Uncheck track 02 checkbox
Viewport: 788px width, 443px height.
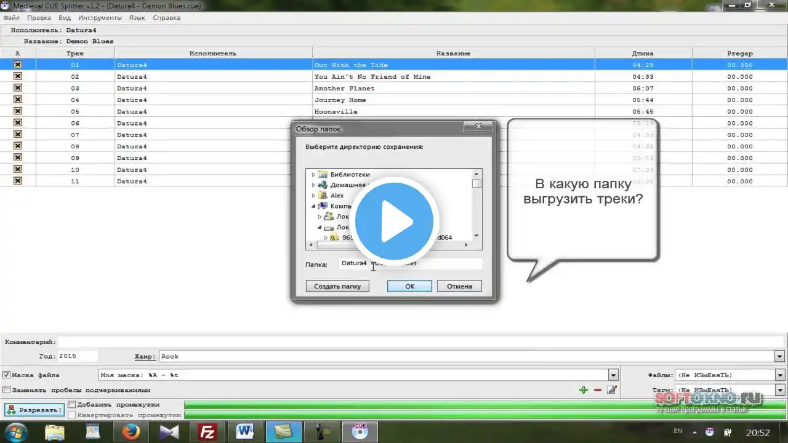tap(18, 76)
